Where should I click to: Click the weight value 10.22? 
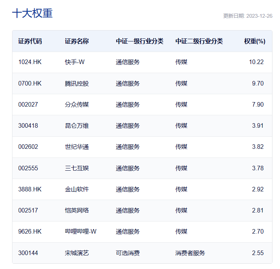coord(256,62)
